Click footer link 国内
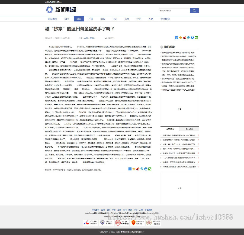The width and height of the screenshot is (244, 235). (103, 210)
